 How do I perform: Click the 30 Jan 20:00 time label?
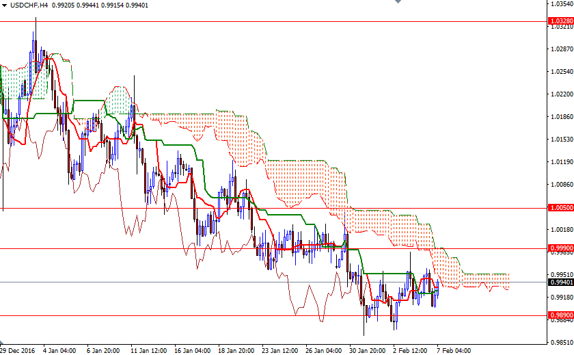(368, 351)
